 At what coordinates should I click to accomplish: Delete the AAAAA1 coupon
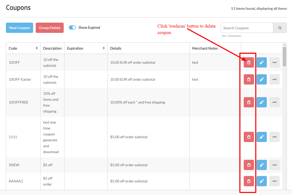[x=249, y=181]
